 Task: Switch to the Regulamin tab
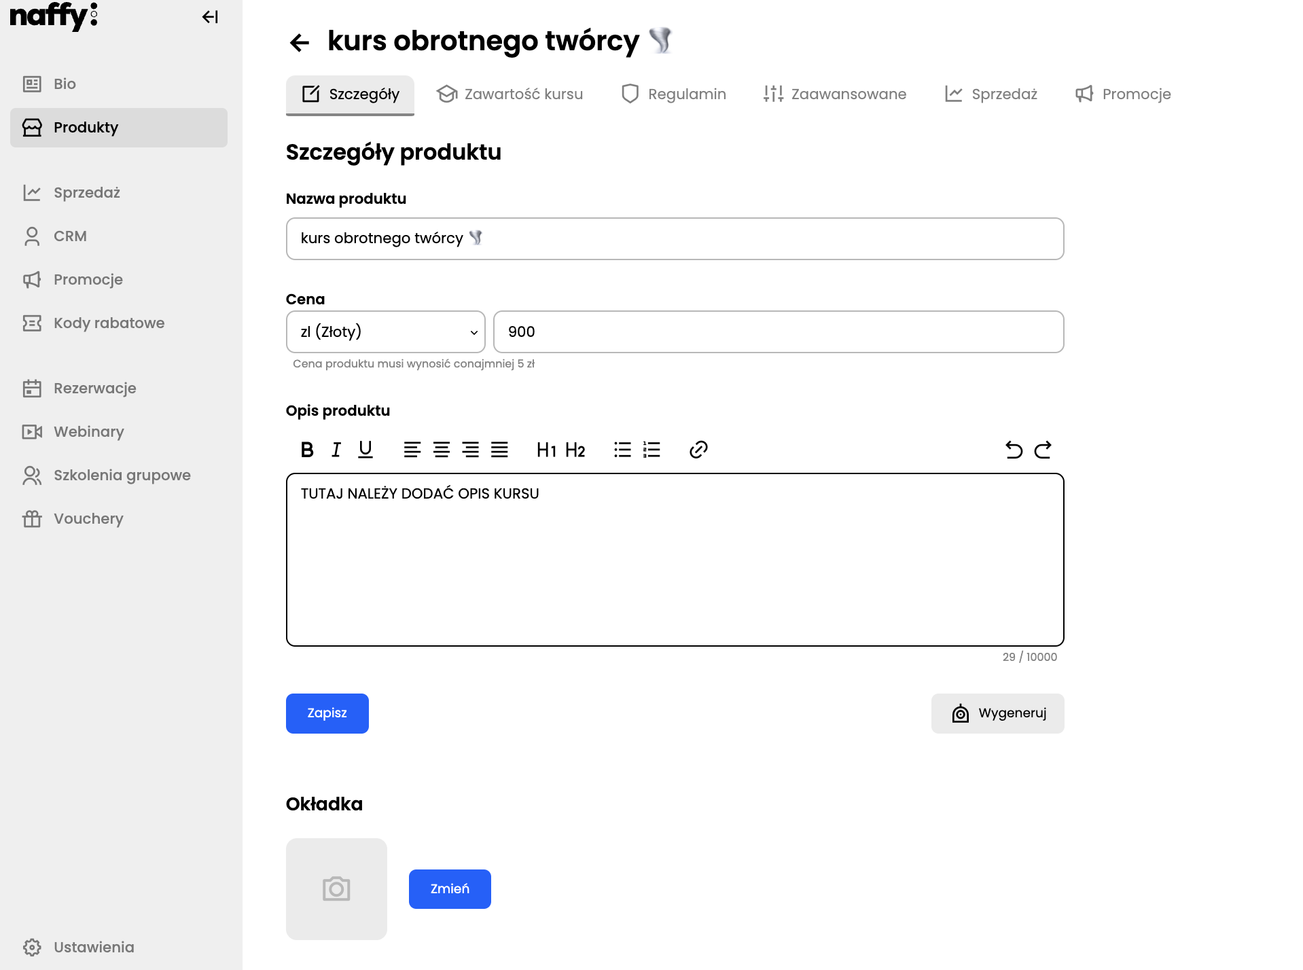674,94
